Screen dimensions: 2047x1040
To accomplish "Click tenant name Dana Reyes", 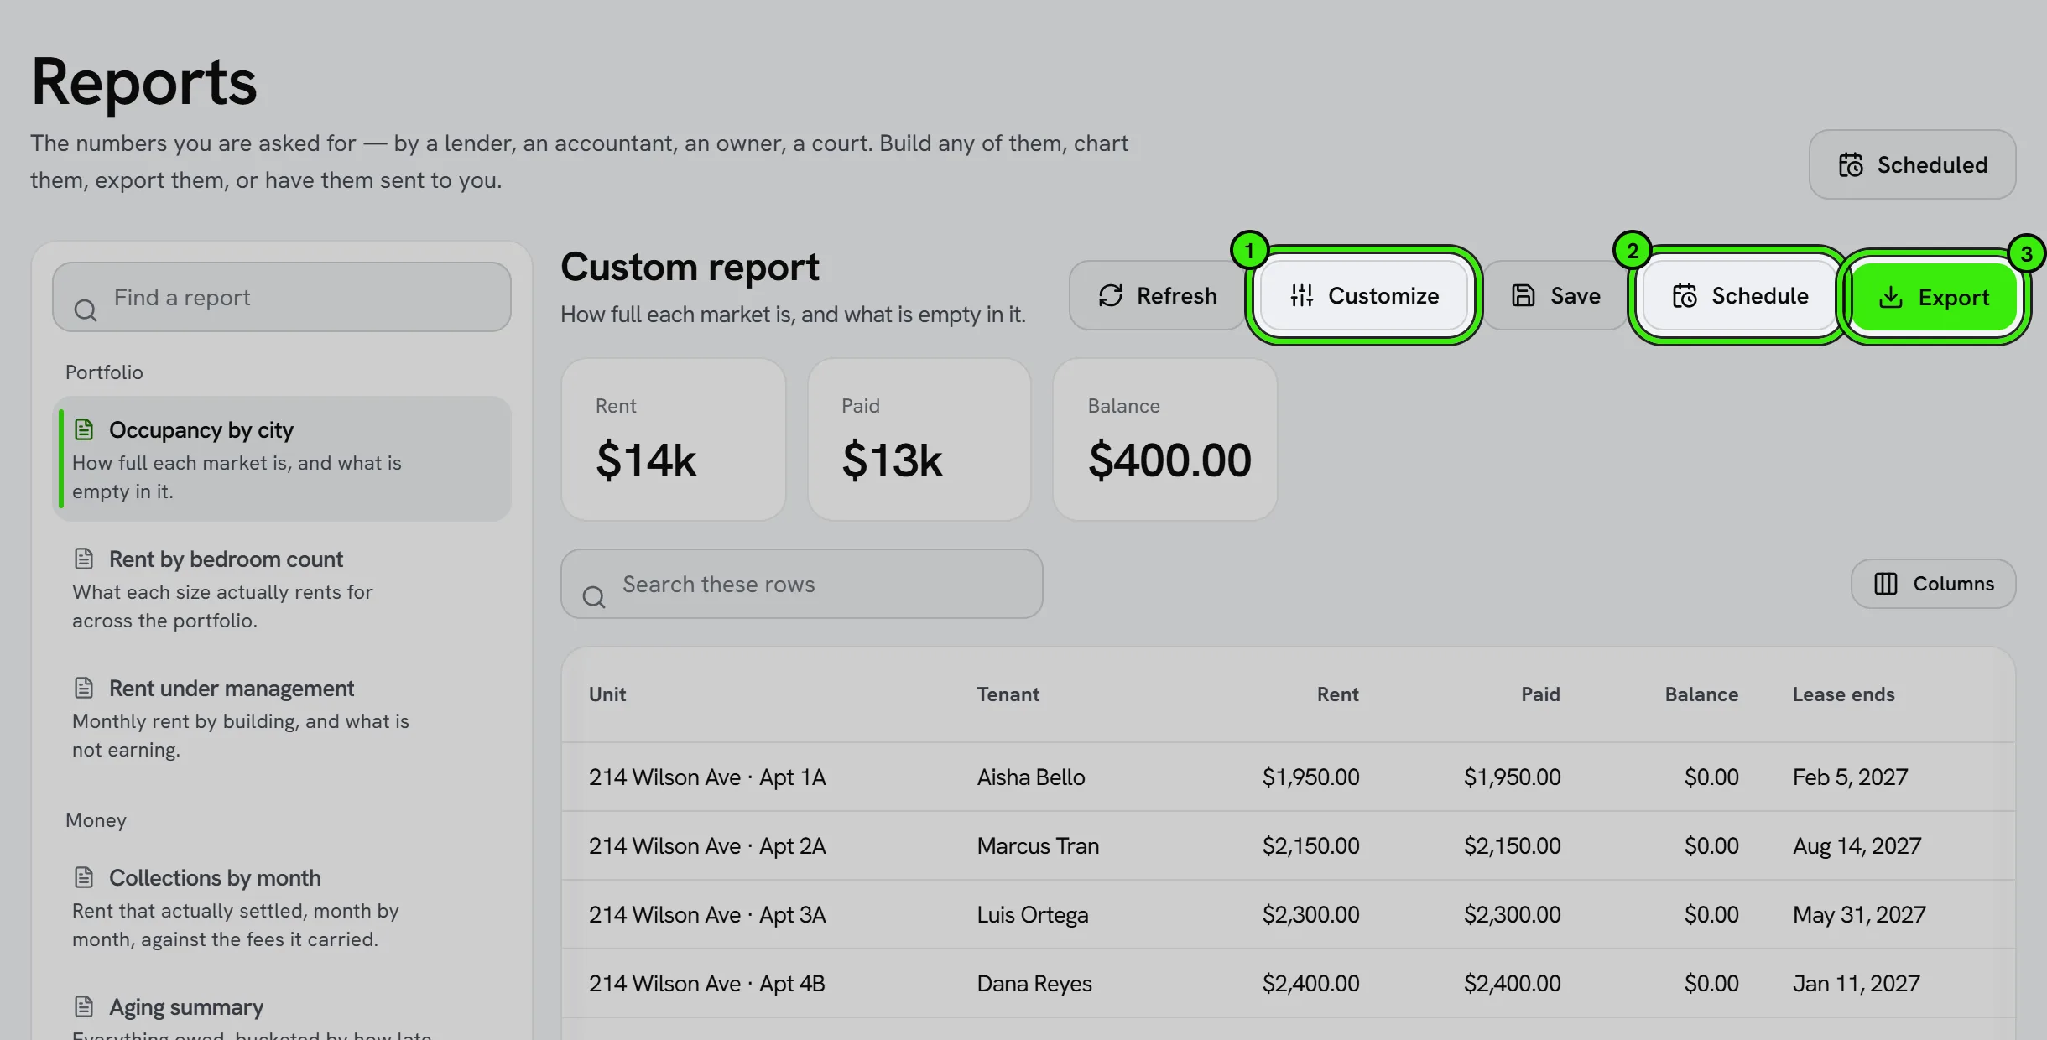I will 1034,984.
